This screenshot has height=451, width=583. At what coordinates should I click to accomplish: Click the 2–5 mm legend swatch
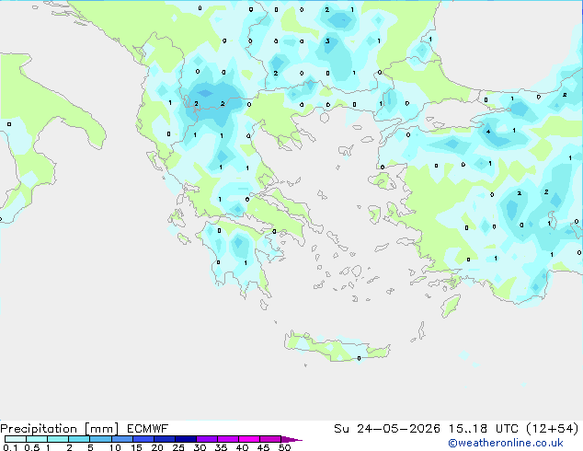pyautogui.click(x=79, y=439)
